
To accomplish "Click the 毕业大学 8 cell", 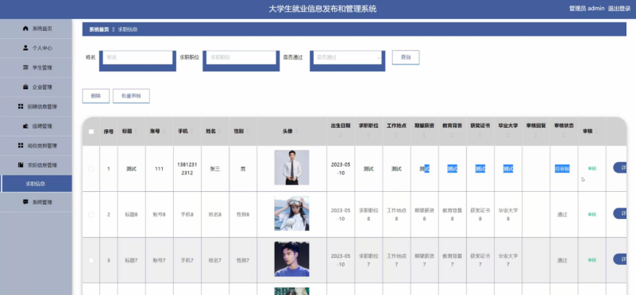I will tap(508, 214).
